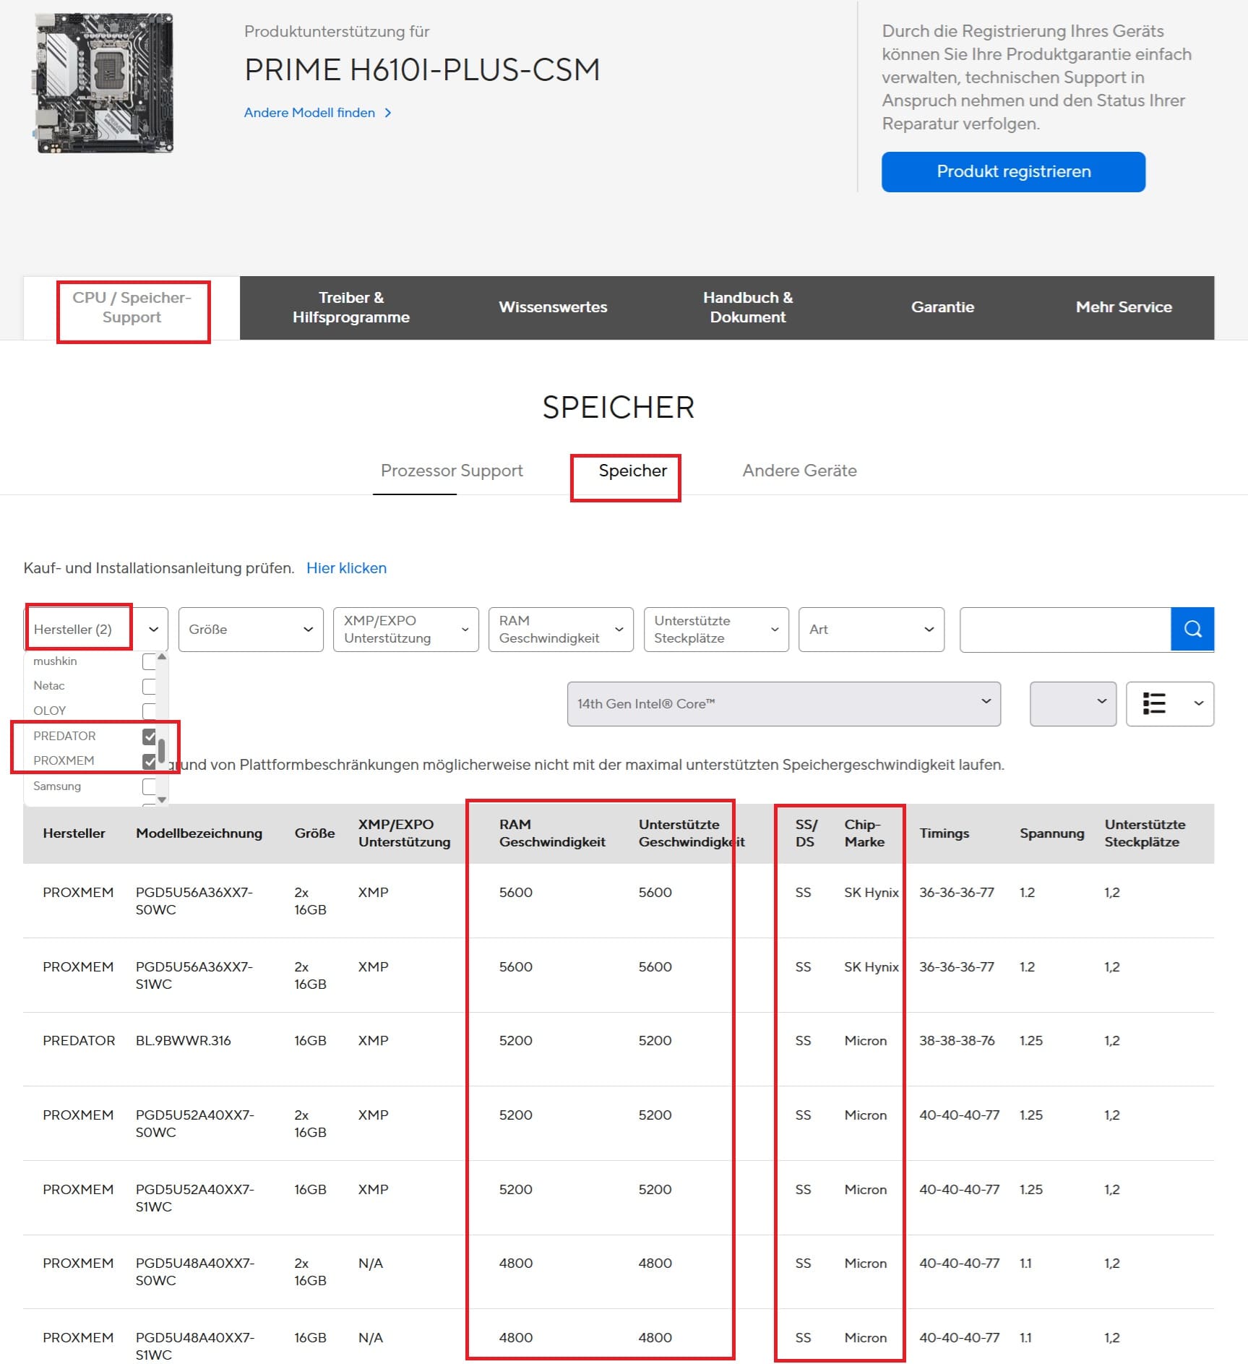
Task: Click model cell PGD5U48A40XX7-S1WC
Action: (x=195, y=1347)
